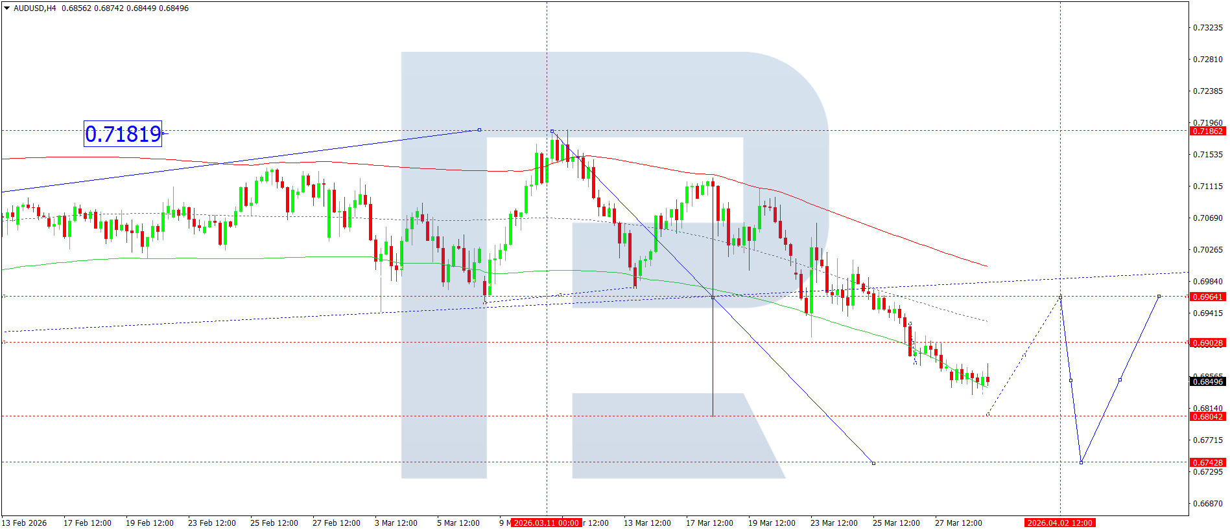Select the red 0.69641 price level tag

coord(1207,297)
